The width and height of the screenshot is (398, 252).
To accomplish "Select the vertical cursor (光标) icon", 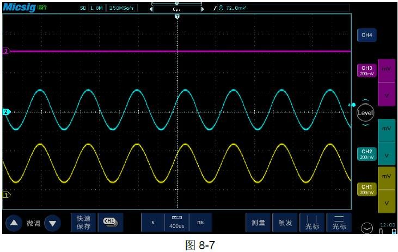I will click(312, 223).
